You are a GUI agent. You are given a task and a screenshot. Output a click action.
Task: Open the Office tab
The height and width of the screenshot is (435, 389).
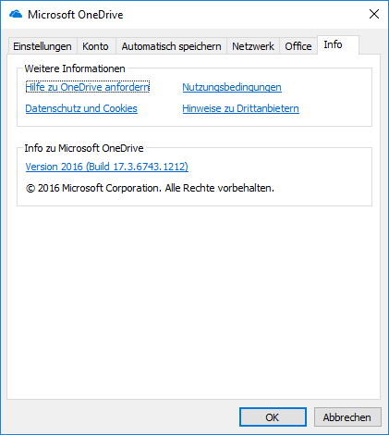[298, 46]
